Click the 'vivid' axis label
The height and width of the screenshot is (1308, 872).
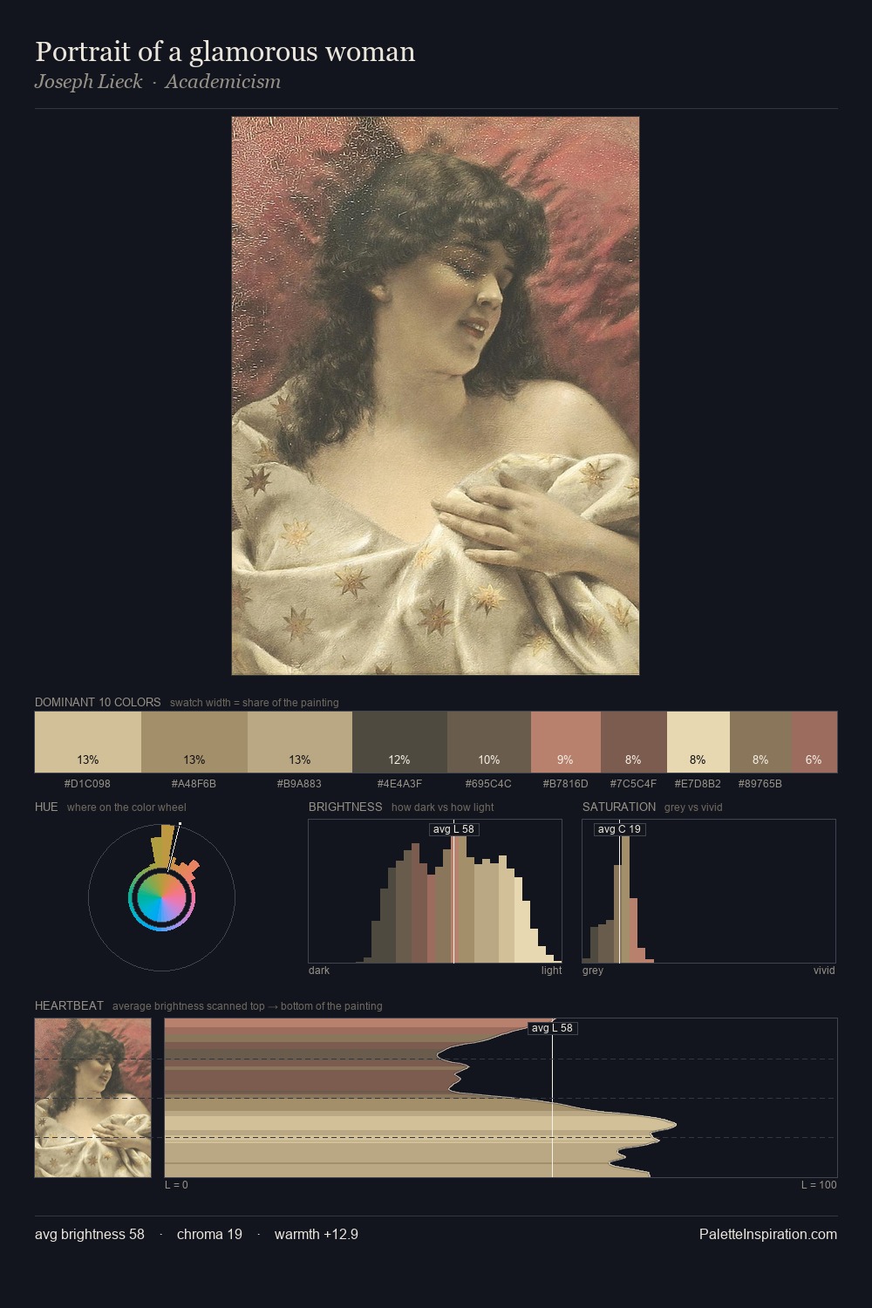[x=824, y=971]
